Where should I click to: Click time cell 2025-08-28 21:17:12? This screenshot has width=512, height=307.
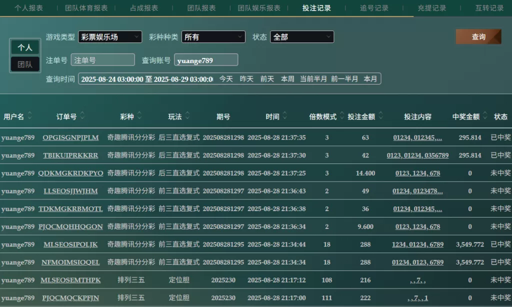point(276,280)
